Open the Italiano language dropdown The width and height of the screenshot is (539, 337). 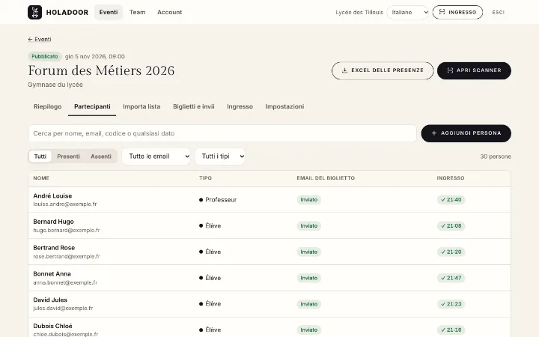point(408,13)
